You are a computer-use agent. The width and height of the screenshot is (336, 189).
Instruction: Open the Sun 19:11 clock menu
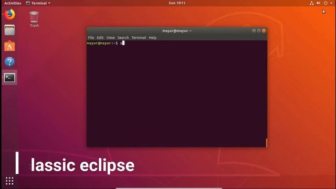(177, 3)
